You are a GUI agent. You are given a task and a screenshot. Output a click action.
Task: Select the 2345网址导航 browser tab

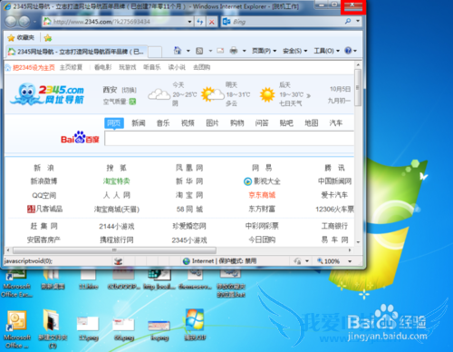click(x=77, y=52)
